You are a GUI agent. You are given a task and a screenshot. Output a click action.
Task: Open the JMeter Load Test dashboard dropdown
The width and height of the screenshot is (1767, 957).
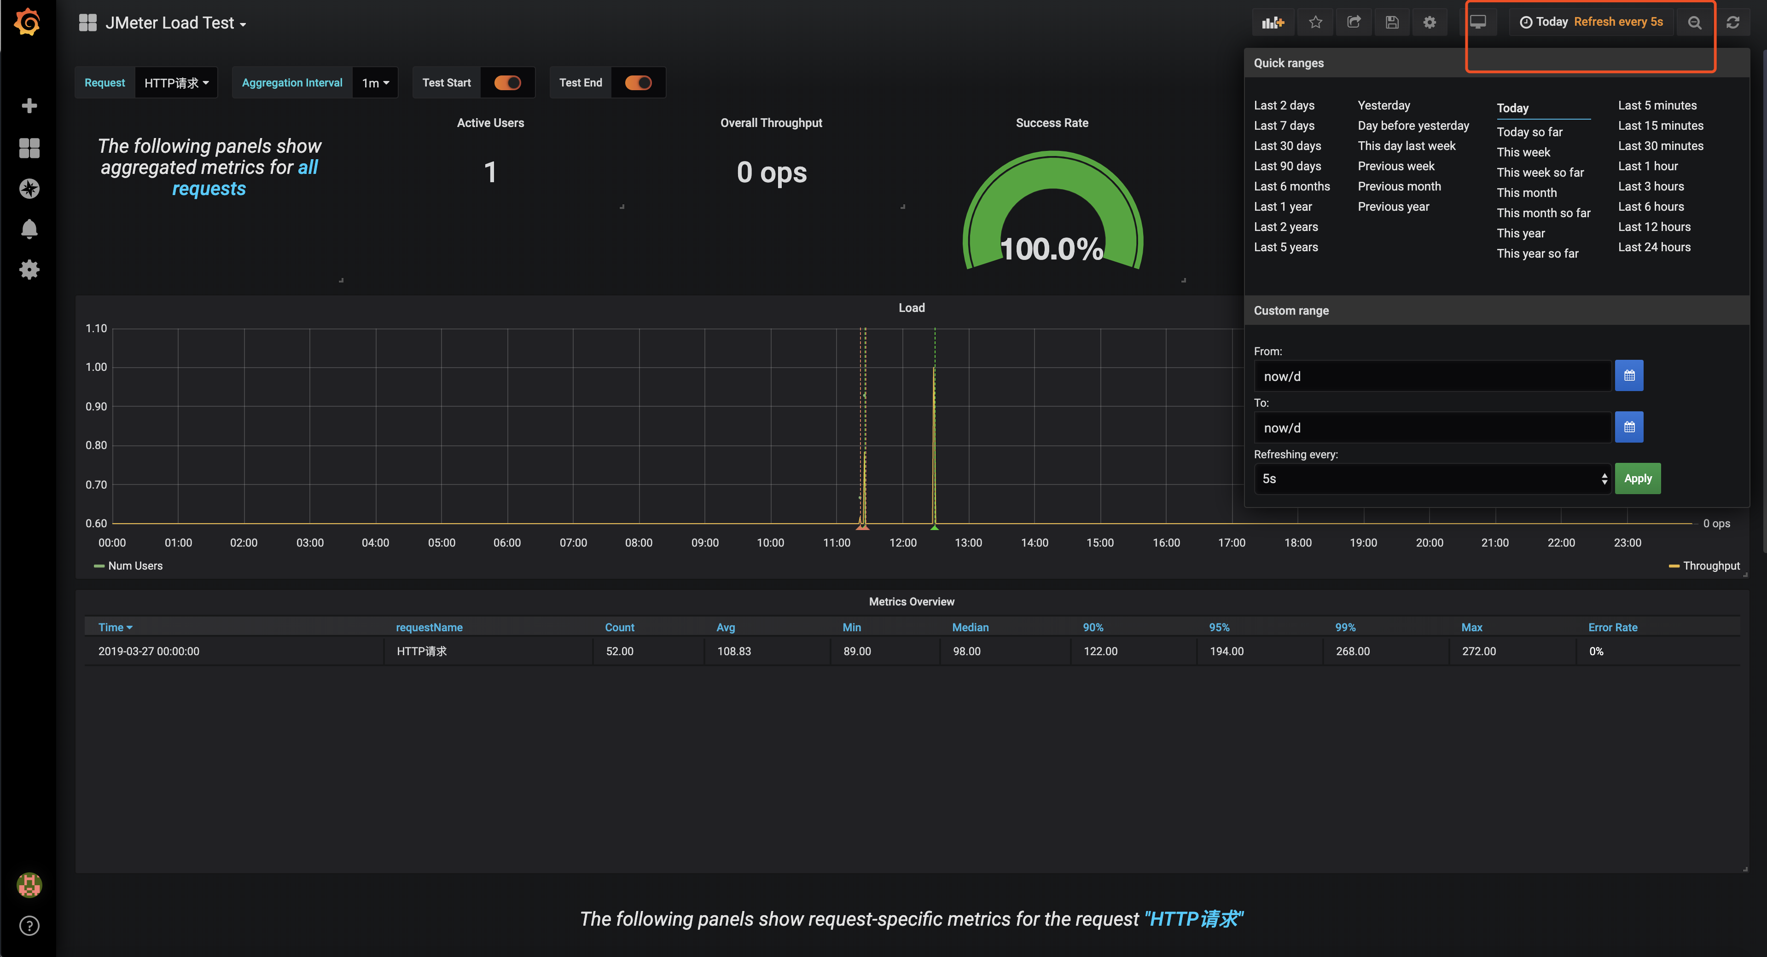(x=175, y=23)
